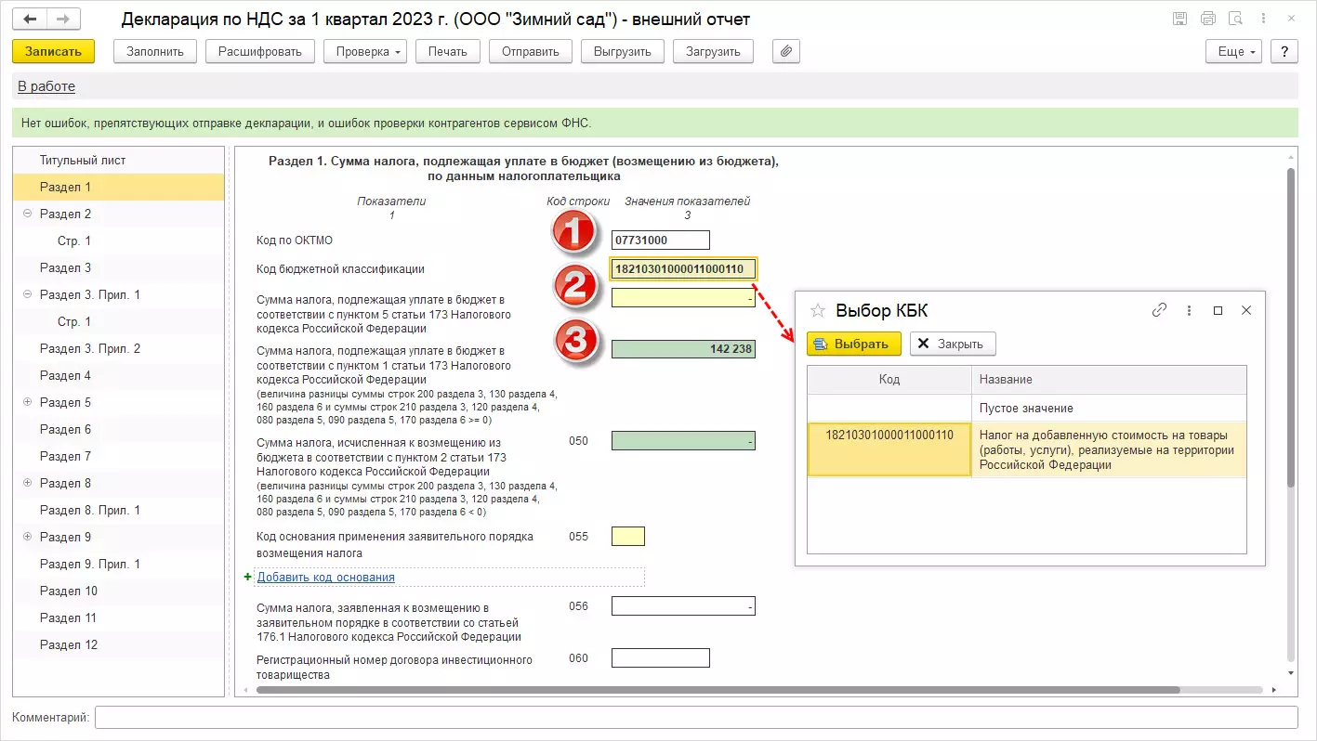
Task: Go back with the left arrow button
Action: pos(30,19)
